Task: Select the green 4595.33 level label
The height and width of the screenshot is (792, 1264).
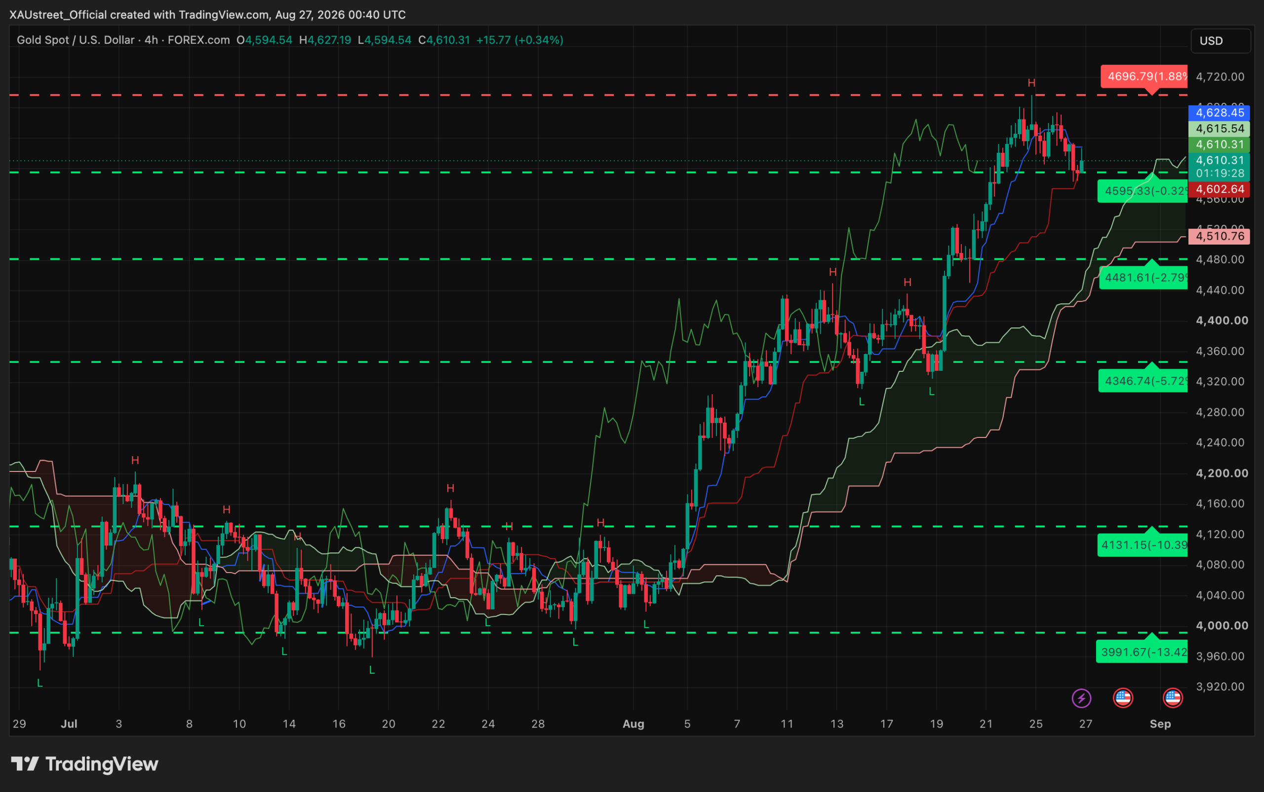Action: tap(1143, 191)
